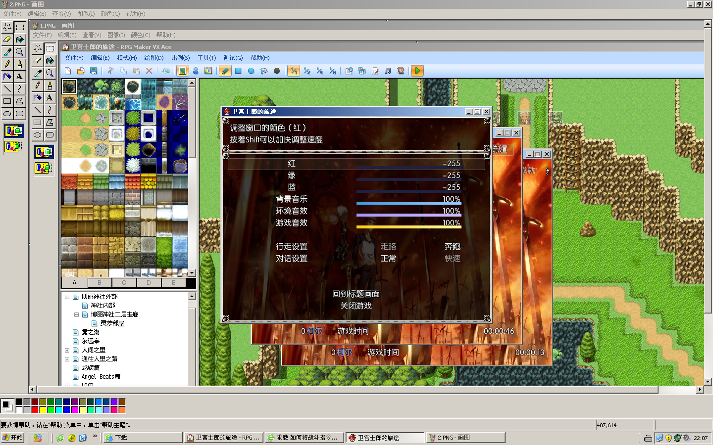Image resolution: width=713 pixels, height=445 pixels.
Task: Select 回到标题画面 in the game options window
Action: point(356,294)
